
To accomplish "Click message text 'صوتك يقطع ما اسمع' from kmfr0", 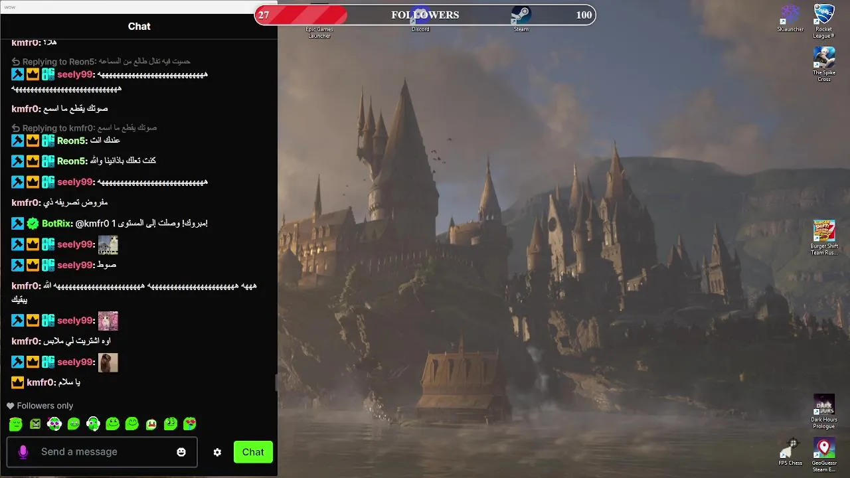I will coord(76,108).
